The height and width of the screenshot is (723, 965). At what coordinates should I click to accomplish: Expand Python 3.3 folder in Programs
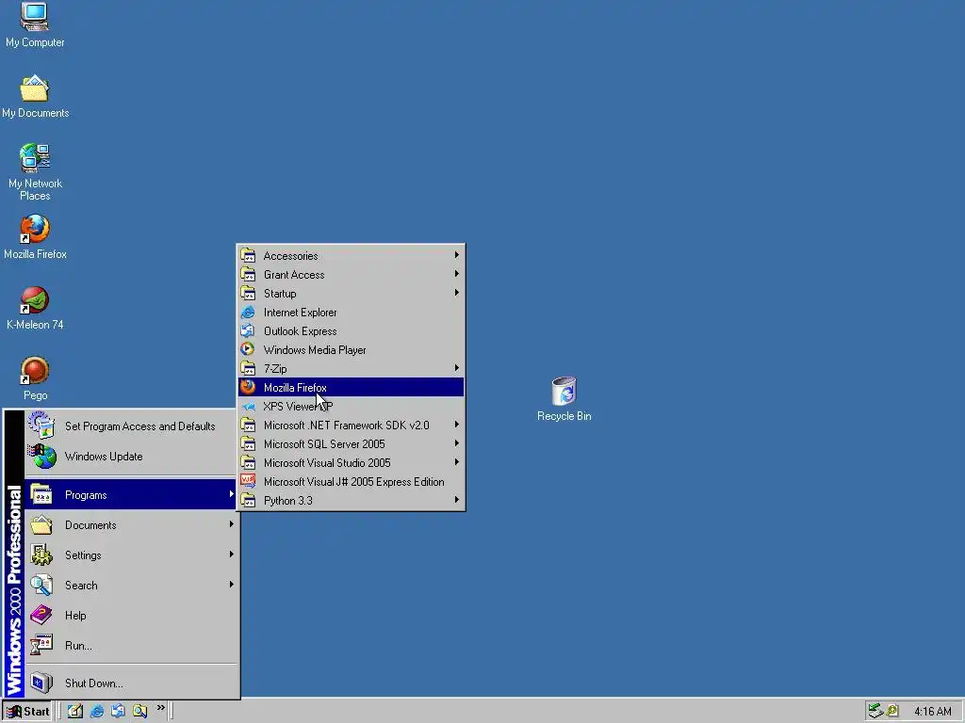click(x=351, y=500)
